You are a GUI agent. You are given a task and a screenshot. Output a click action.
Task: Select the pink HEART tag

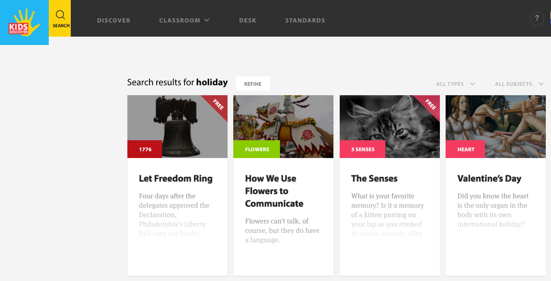(465, 149)
